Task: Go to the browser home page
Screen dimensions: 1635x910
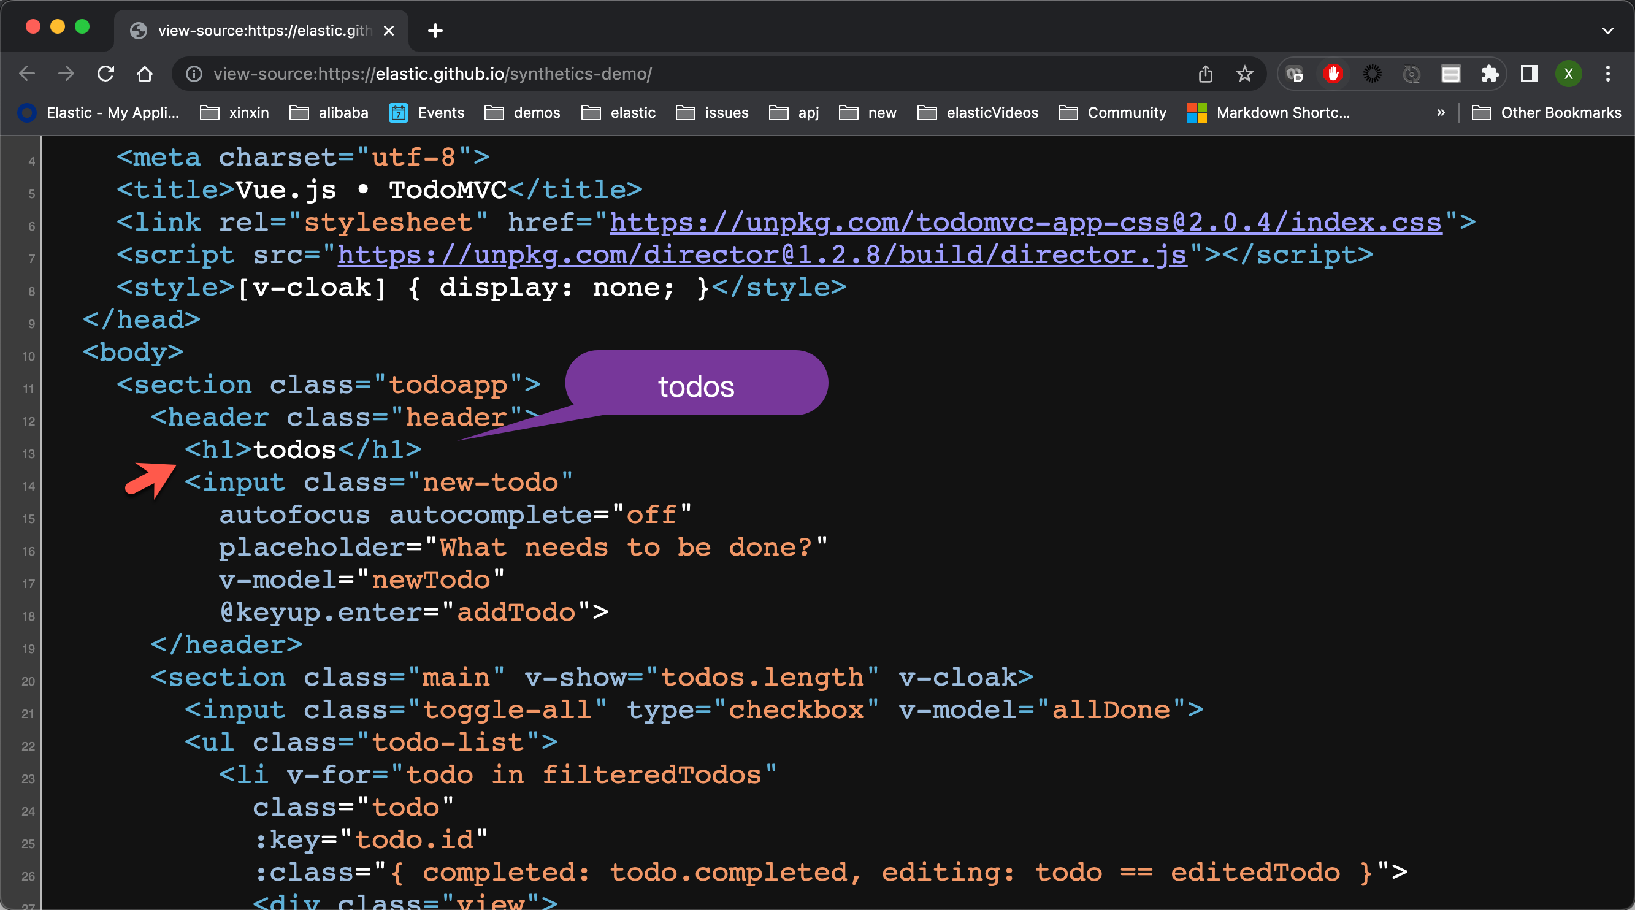Action: tap(145, 74)
